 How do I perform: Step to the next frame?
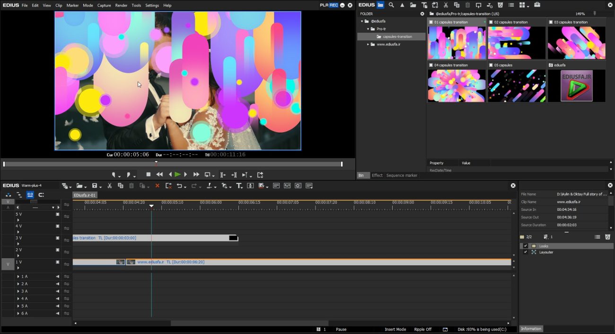(x=185, y=174)
